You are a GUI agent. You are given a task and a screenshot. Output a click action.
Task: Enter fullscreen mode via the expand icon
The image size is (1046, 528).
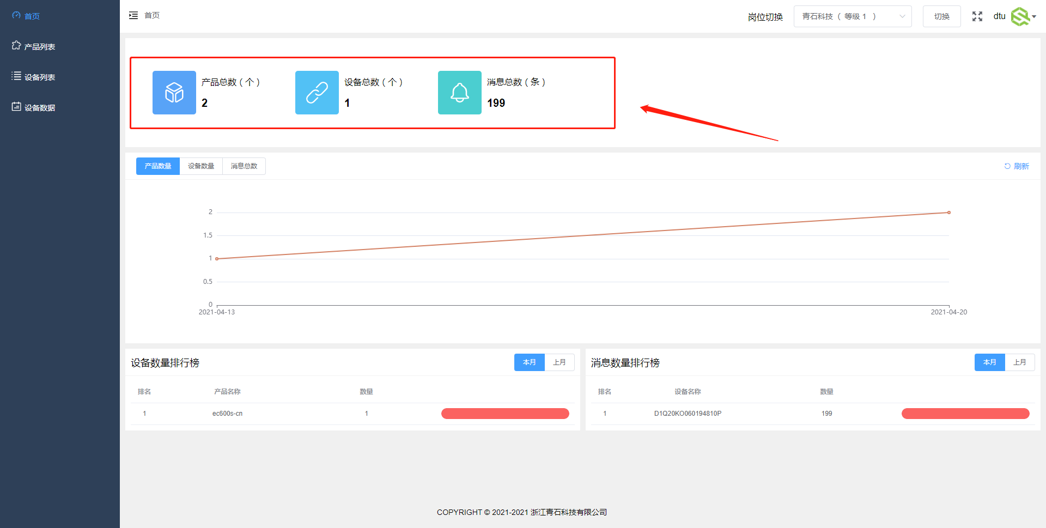pyautogui.click(x=977, y=16)
